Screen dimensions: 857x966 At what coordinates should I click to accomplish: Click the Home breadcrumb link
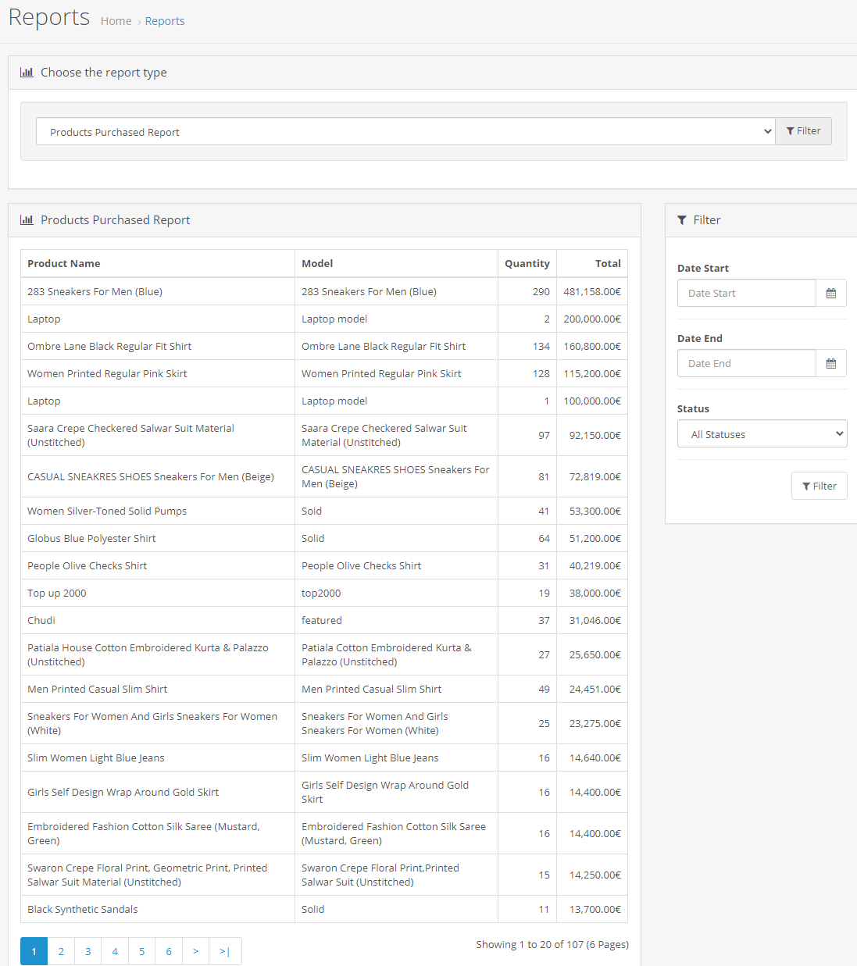116,21
